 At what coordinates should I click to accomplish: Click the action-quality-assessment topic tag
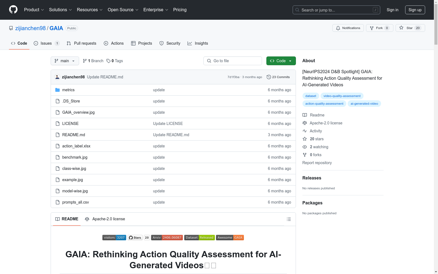(324, 104)
